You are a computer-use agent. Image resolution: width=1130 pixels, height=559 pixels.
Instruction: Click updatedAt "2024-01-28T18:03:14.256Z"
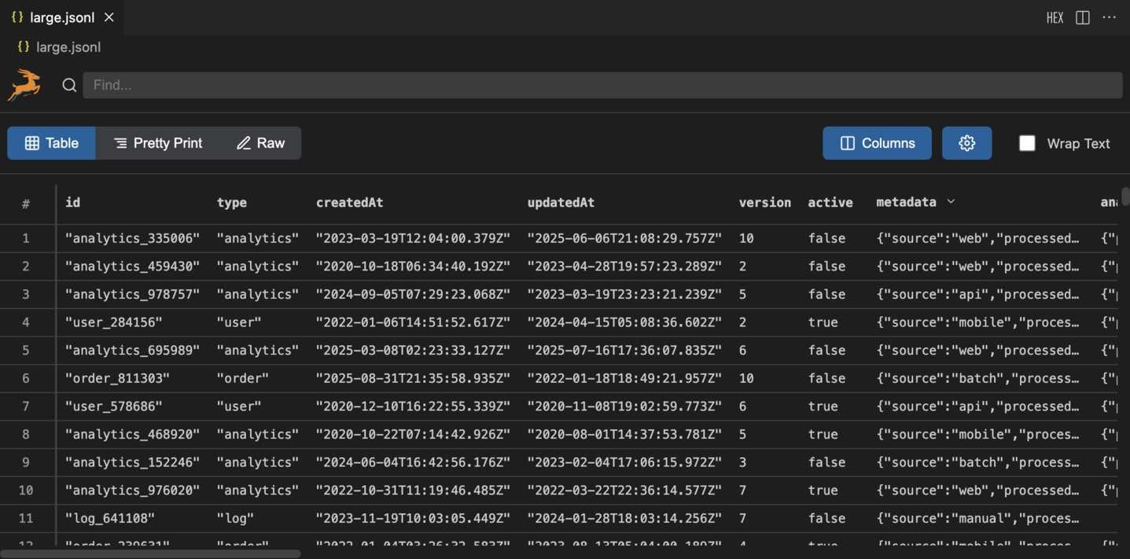click(x=624, y=518)
